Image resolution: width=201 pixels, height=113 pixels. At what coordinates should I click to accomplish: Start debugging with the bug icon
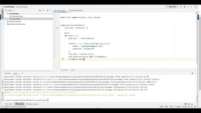coord(184,7)
